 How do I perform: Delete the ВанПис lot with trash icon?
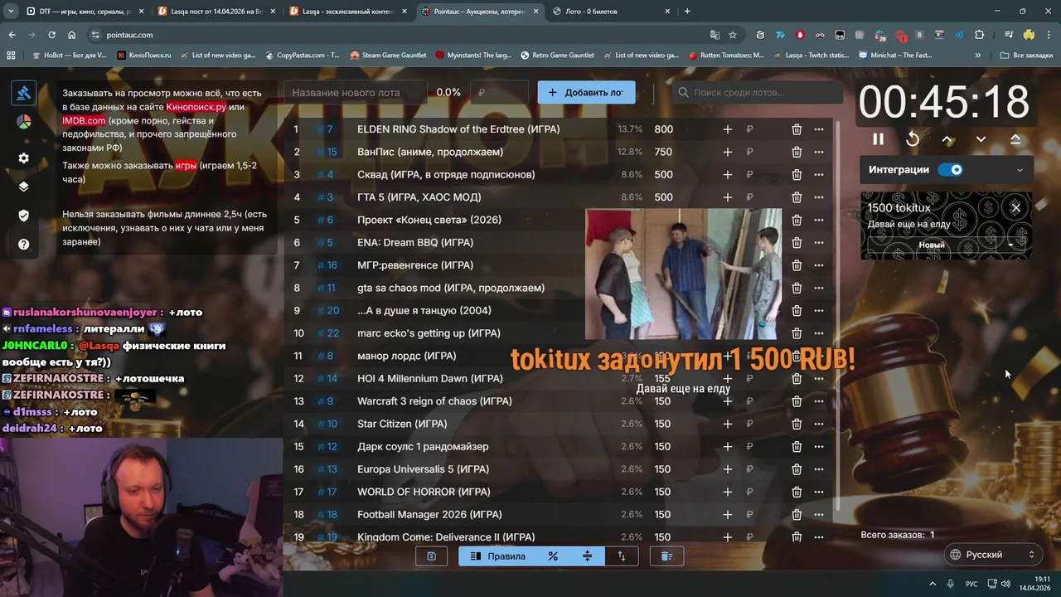click(x=796, y=152)
